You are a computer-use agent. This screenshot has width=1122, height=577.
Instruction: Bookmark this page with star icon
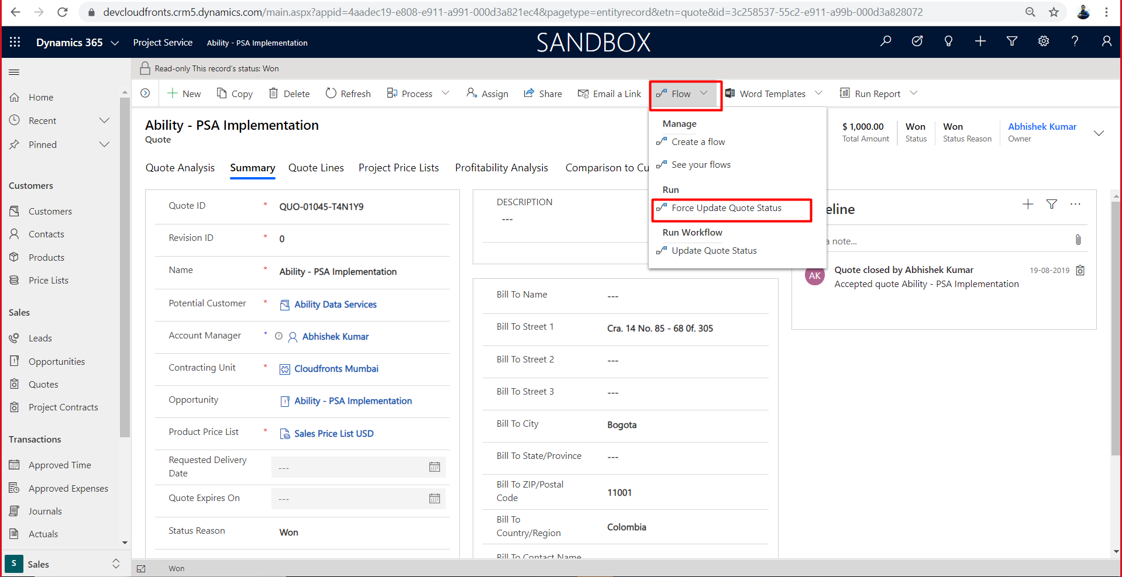click(x=1054, y=12)
